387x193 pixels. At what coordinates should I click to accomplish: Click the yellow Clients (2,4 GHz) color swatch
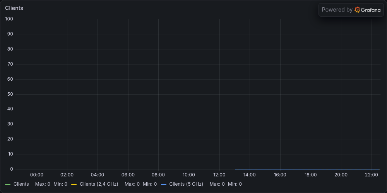tap(74, 185)
